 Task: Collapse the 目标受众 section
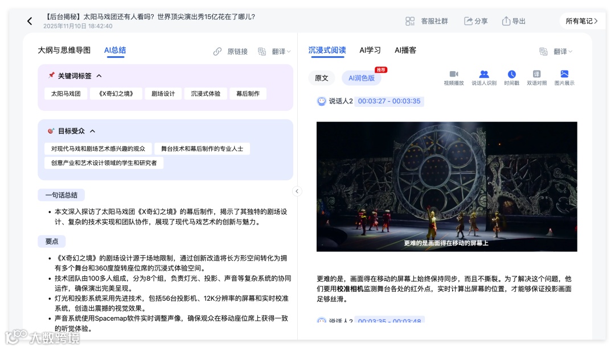coord(93,131)
